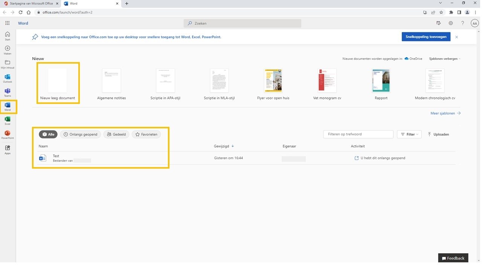
Task: Select Word in the sidebar
Action: pos(8,107)
